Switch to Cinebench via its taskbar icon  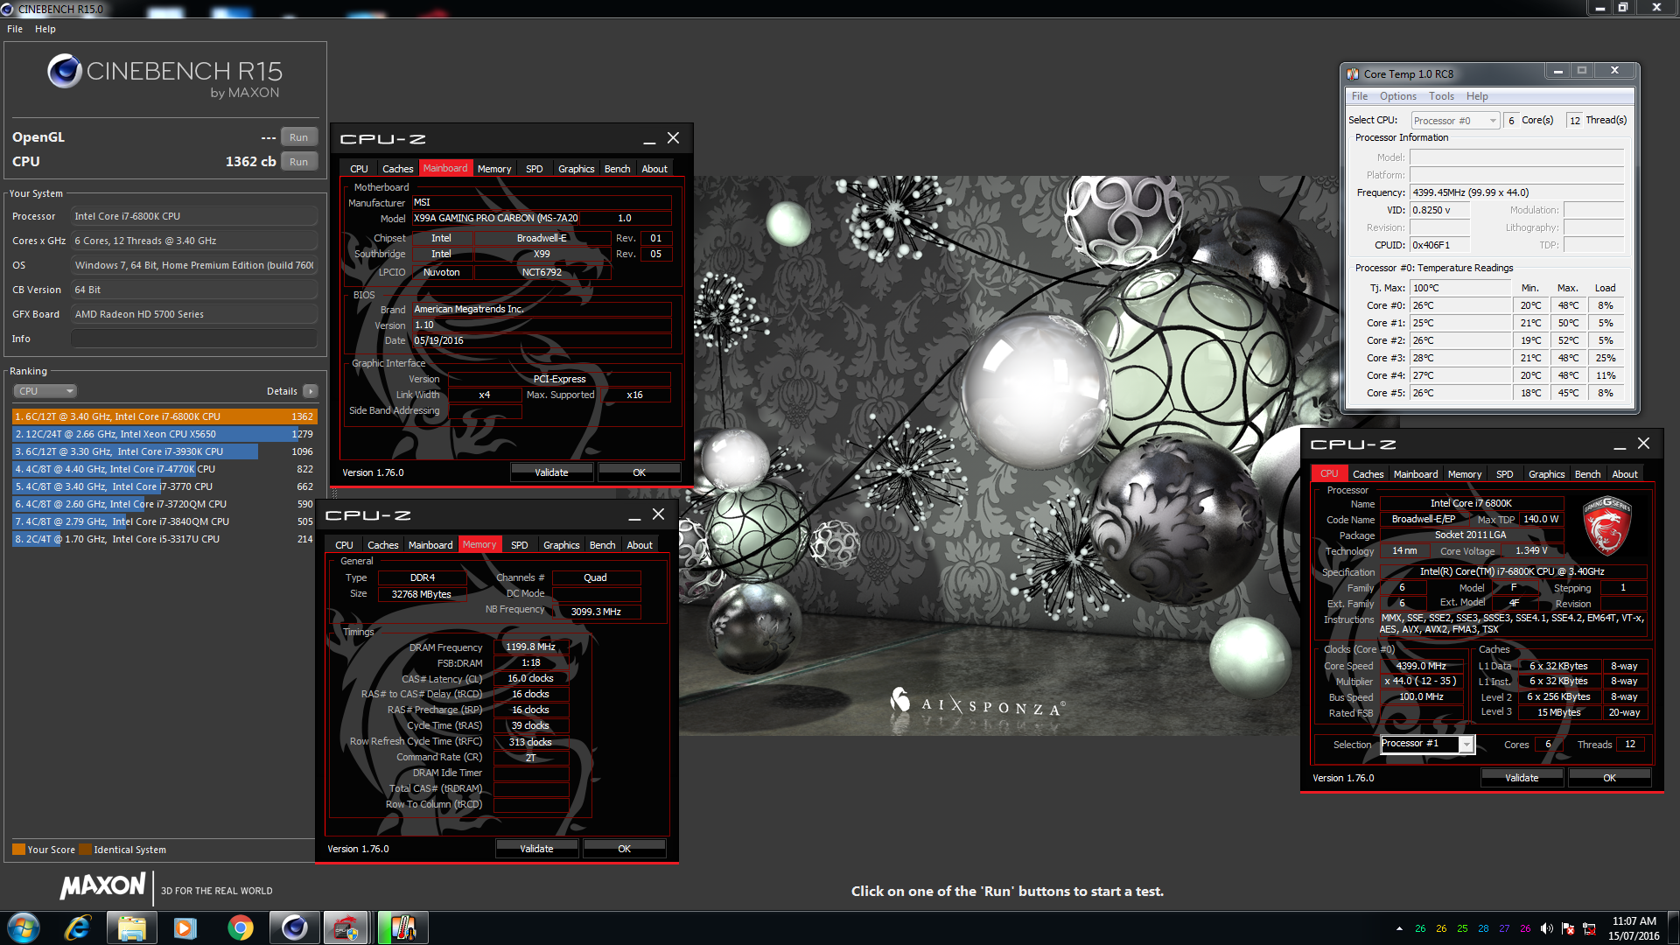pos(294,927)
